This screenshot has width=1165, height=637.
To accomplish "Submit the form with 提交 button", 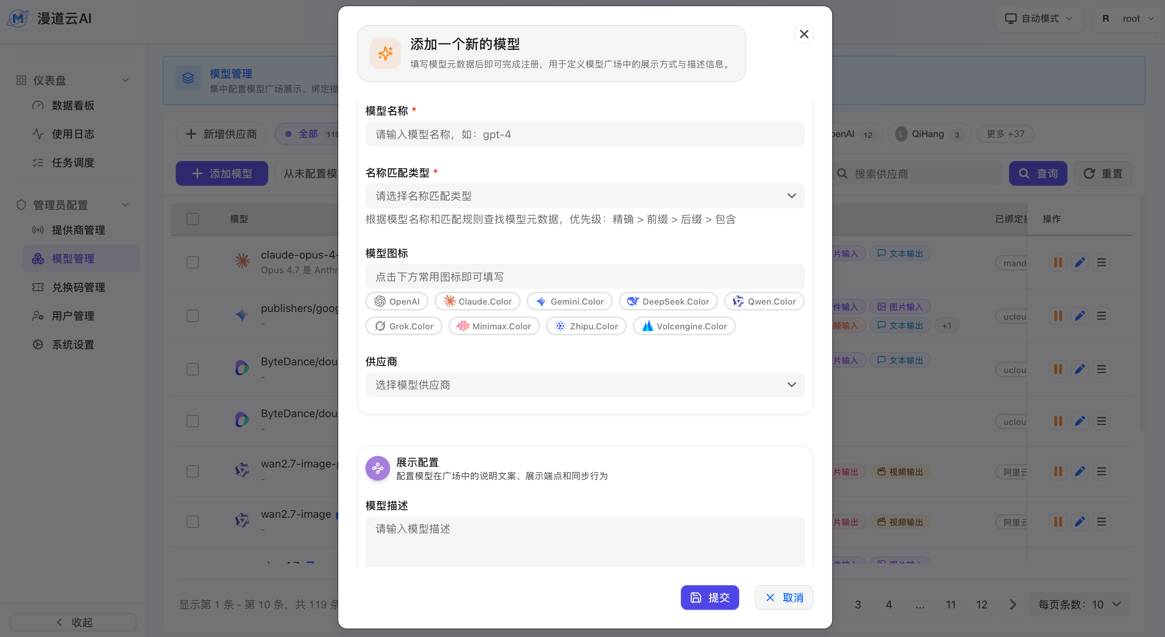I will tap(709, 598).
